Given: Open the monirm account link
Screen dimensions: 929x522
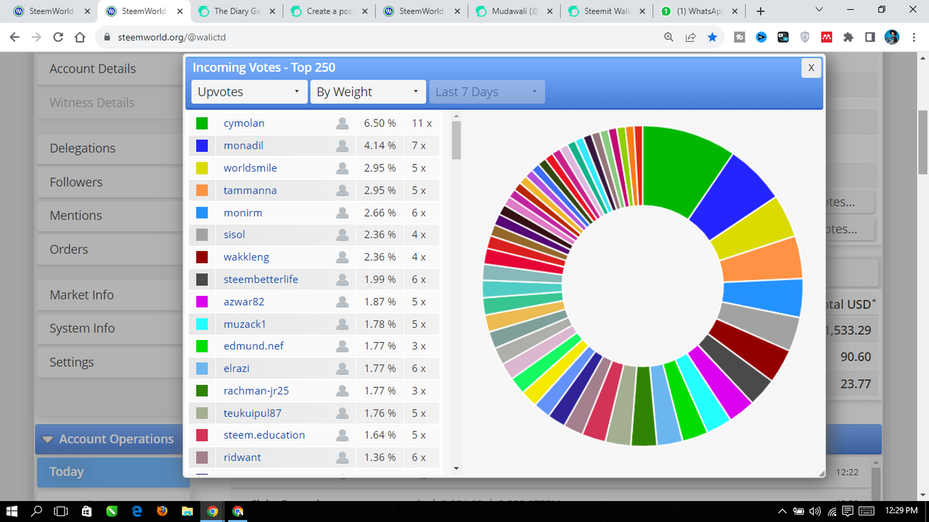Looking at the screenshot, I should tap(243, 212).
